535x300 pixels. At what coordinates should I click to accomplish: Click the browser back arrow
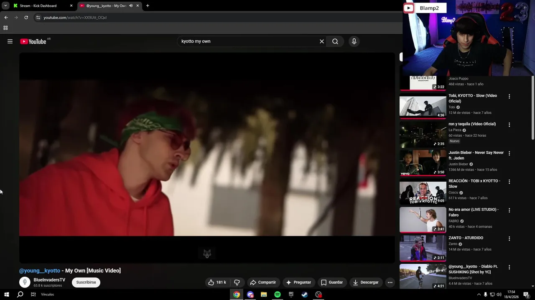[x=6, y=17]
